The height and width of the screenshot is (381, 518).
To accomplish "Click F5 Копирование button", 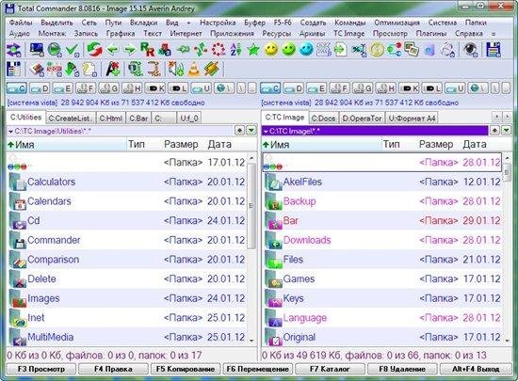I will 186,369.
